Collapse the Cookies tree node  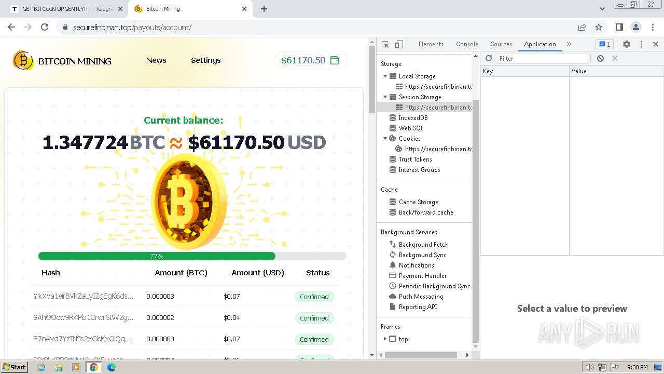coord(385,139)
